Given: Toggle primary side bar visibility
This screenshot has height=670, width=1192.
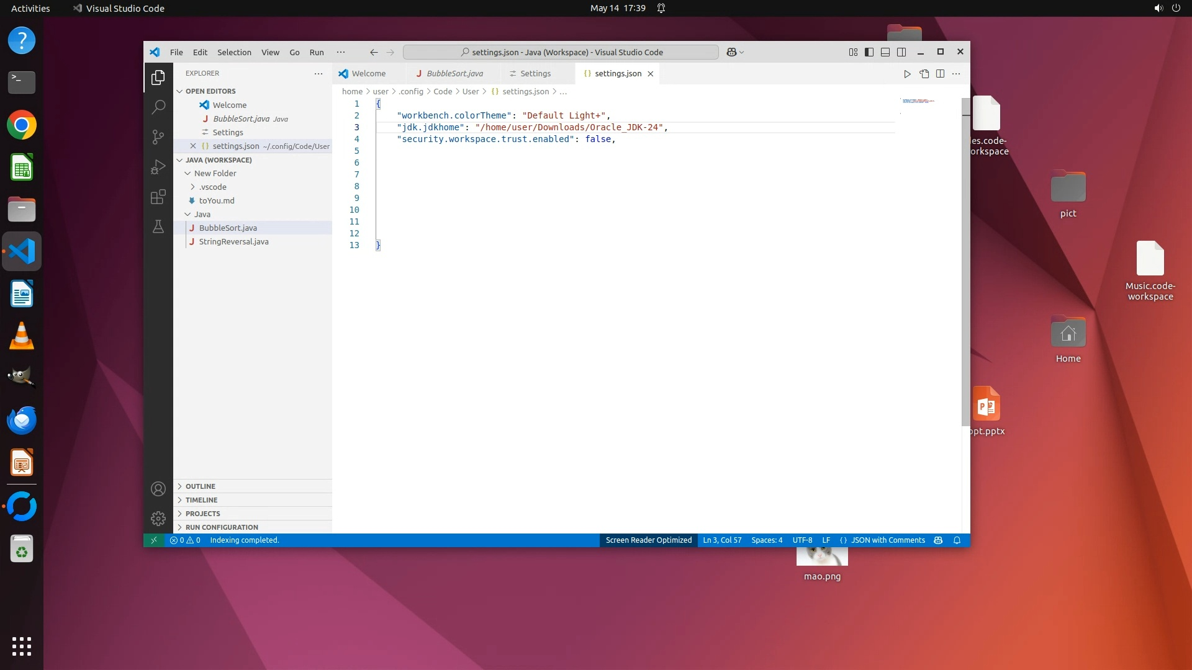Looking at the screenshot, I should (869, 52).
